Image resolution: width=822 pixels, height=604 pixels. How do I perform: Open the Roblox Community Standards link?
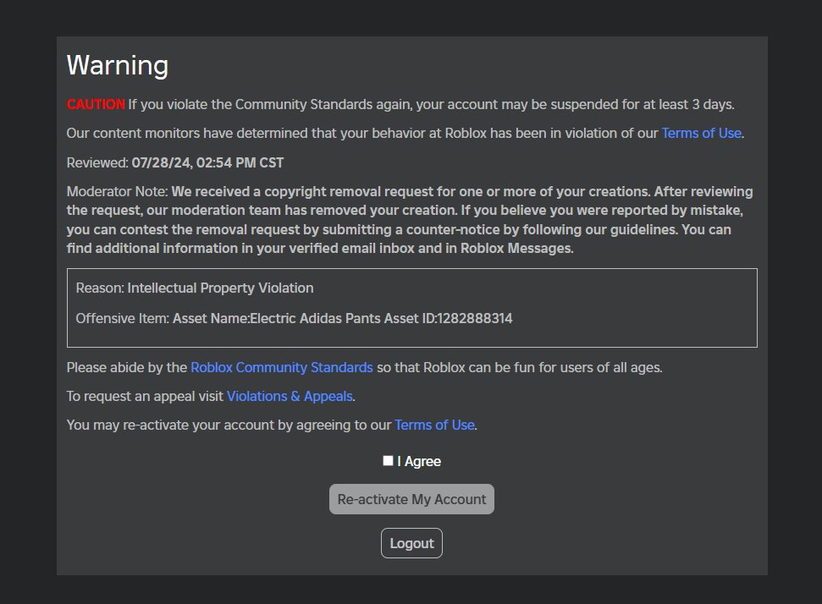pyautogui.click(x=282, y=367)
